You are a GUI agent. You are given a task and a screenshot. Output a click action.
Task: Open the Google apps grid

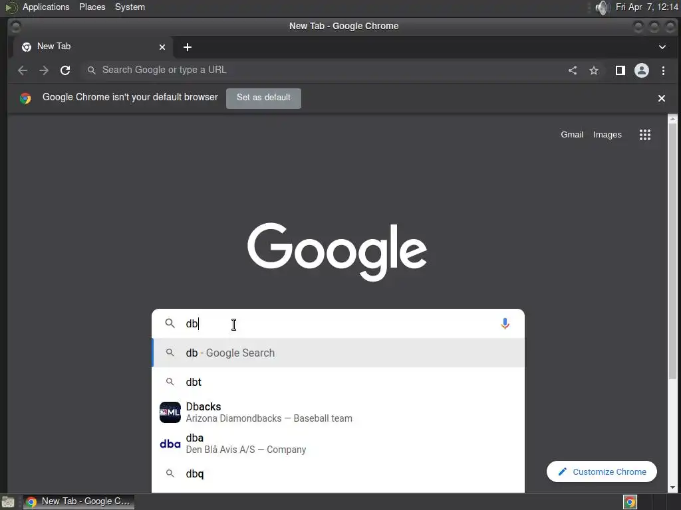[645, 135]
